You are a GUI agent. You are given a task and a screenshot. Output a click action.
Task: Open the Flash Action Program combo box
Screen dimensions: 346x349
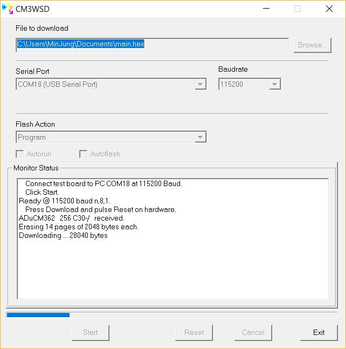point(111,137)
